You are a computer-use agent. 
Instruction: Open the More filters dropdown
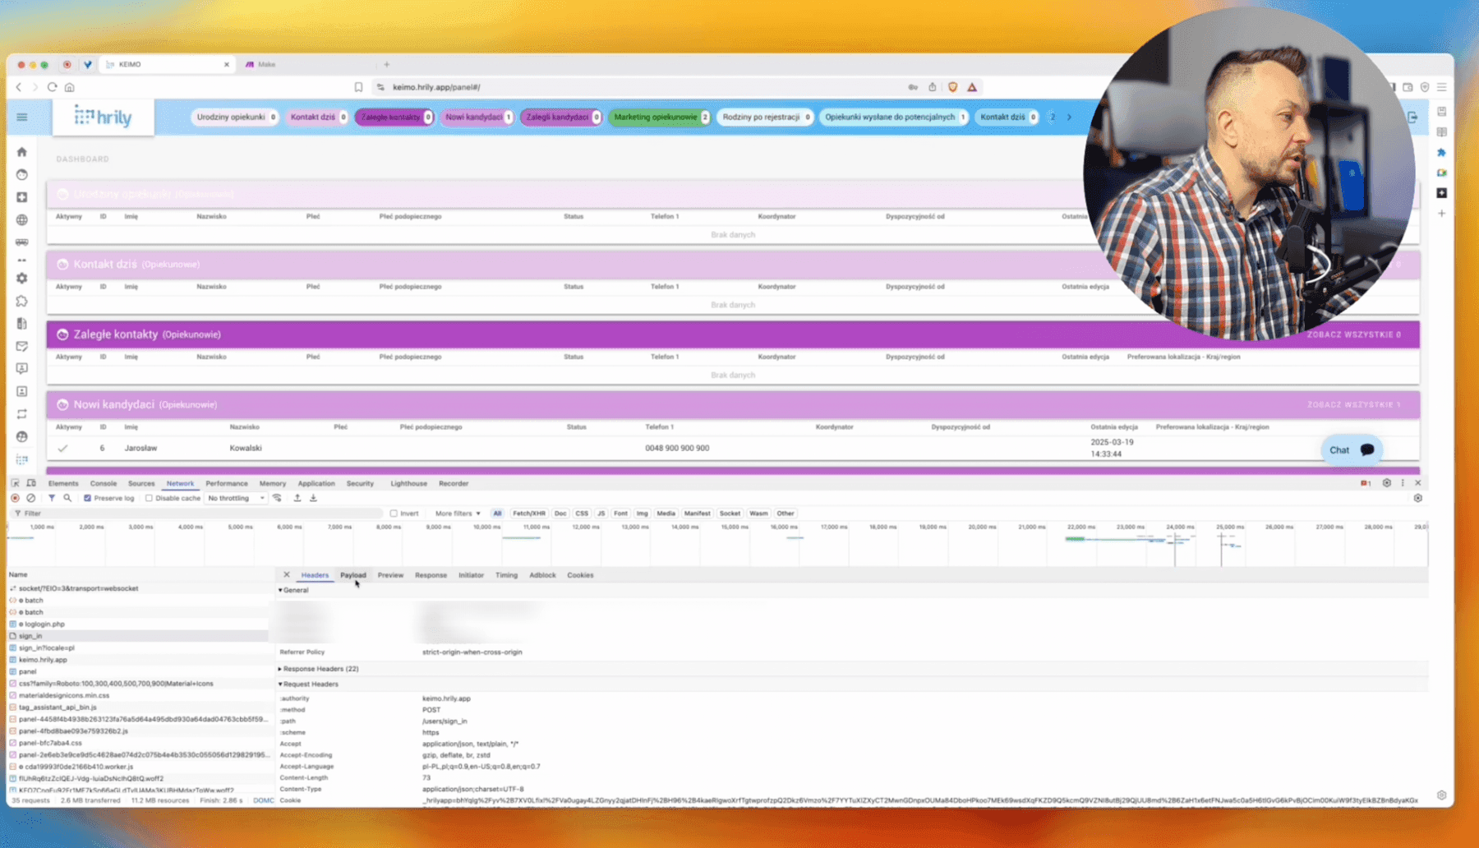[458, 514]
